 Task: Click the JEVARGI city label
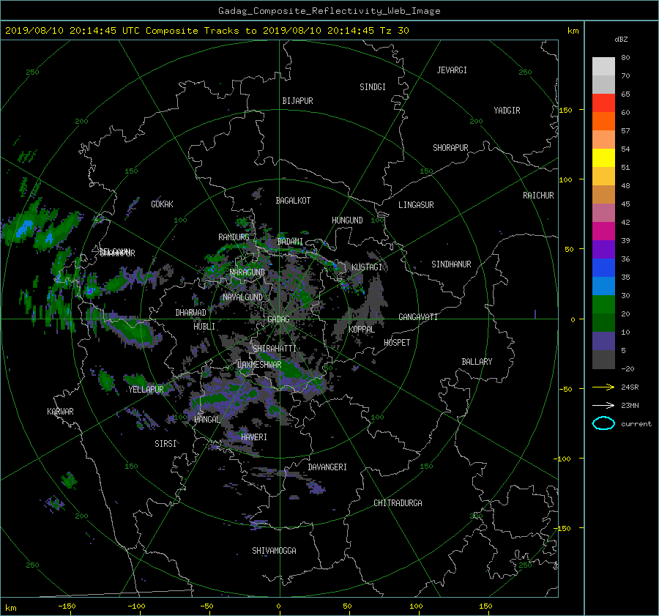click(x=452, y=70)
